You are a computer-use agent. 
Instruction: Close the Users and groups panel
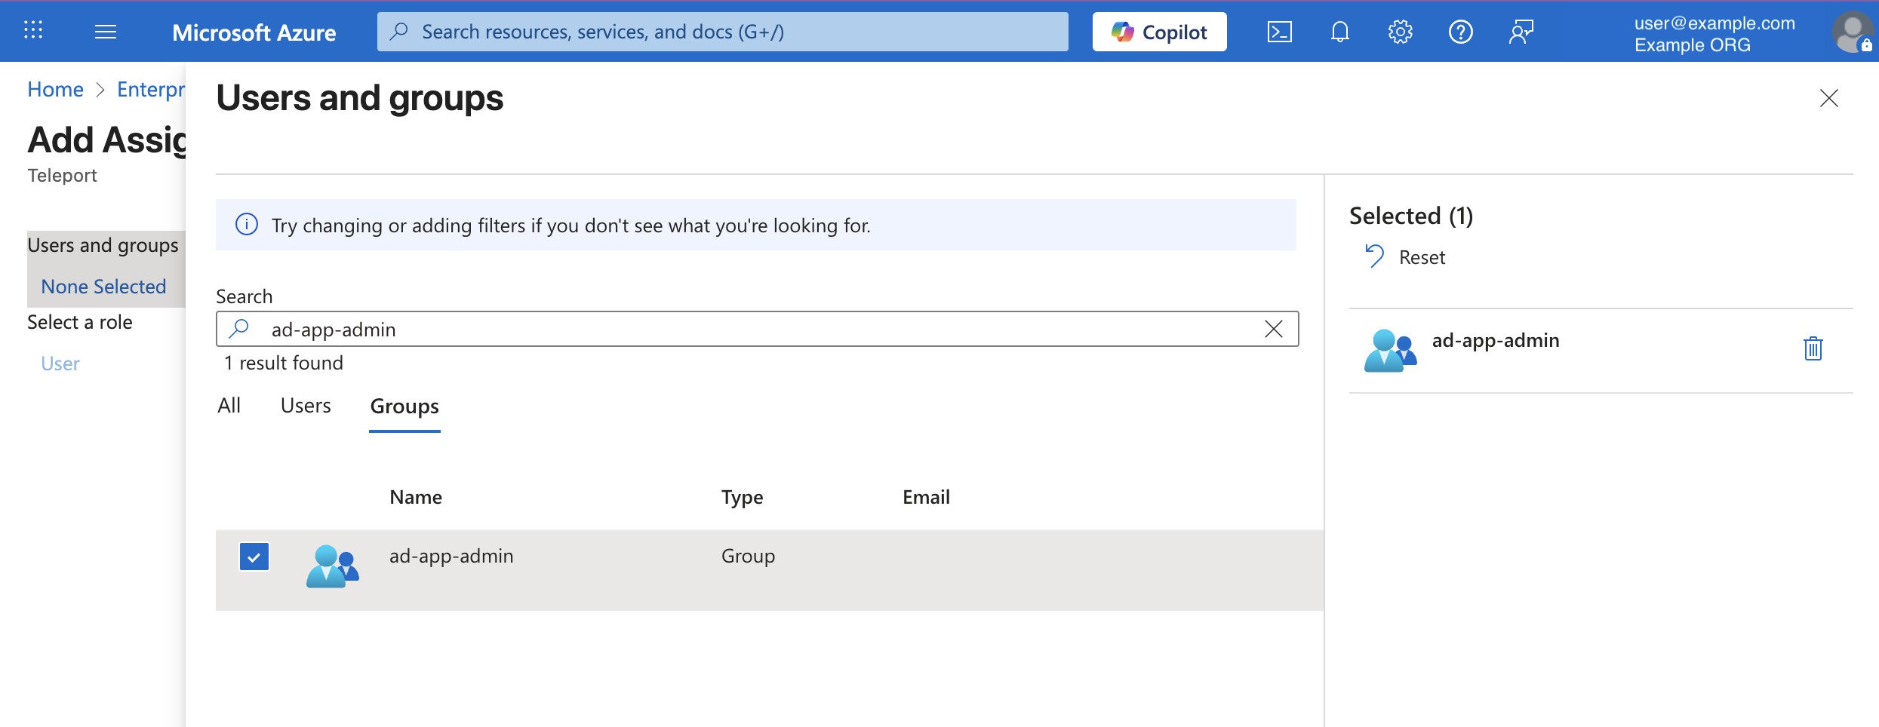click(1828, 98)
